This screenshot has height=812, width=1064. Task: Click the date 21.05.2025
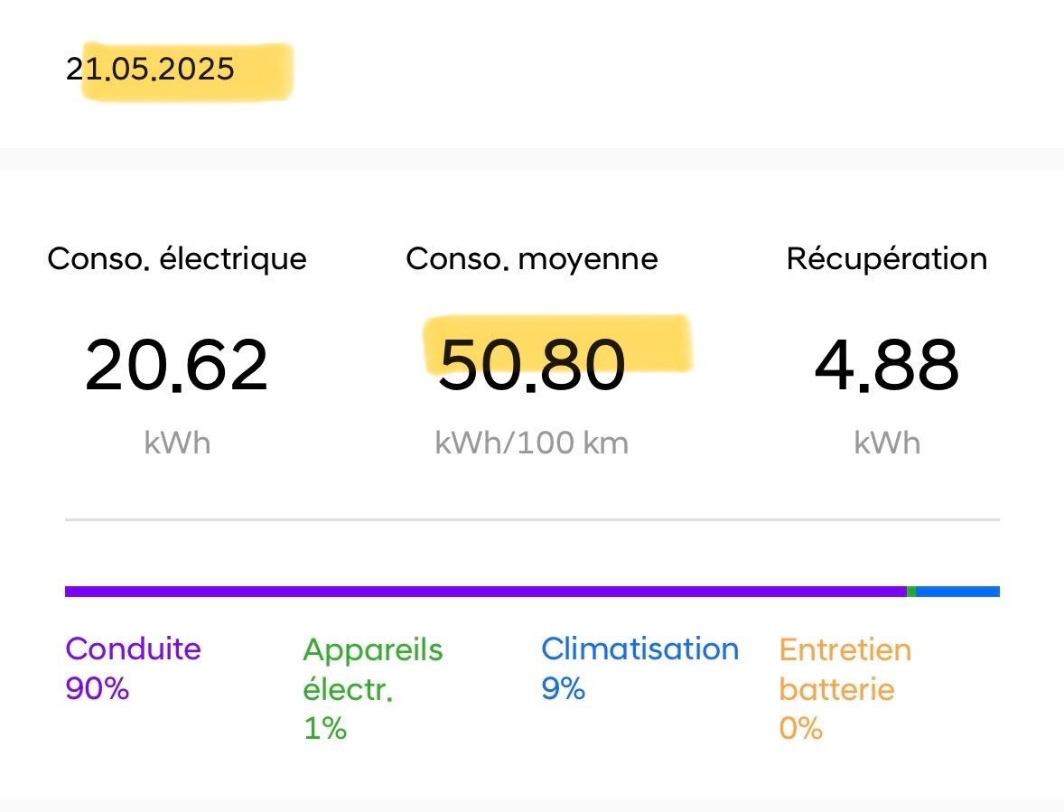[150, 70]
